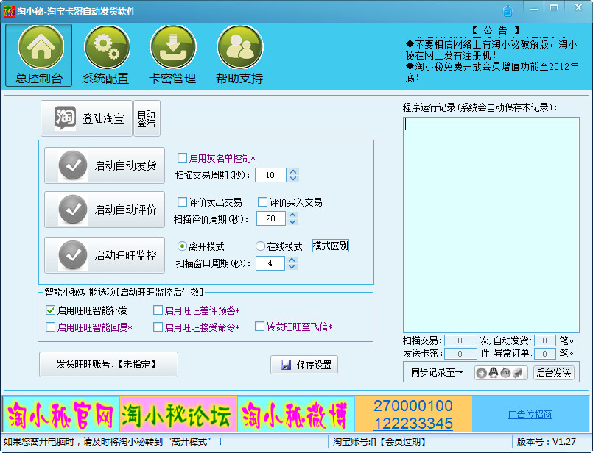Increase 扫描评价周期 with up arrow
Screen dimensions: 593x453
point(292,215)
